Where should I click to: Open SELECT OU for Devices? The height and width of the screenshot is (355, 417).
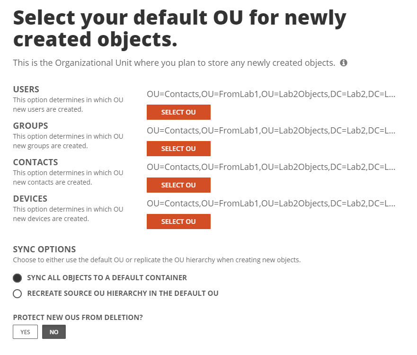point(178,222)
